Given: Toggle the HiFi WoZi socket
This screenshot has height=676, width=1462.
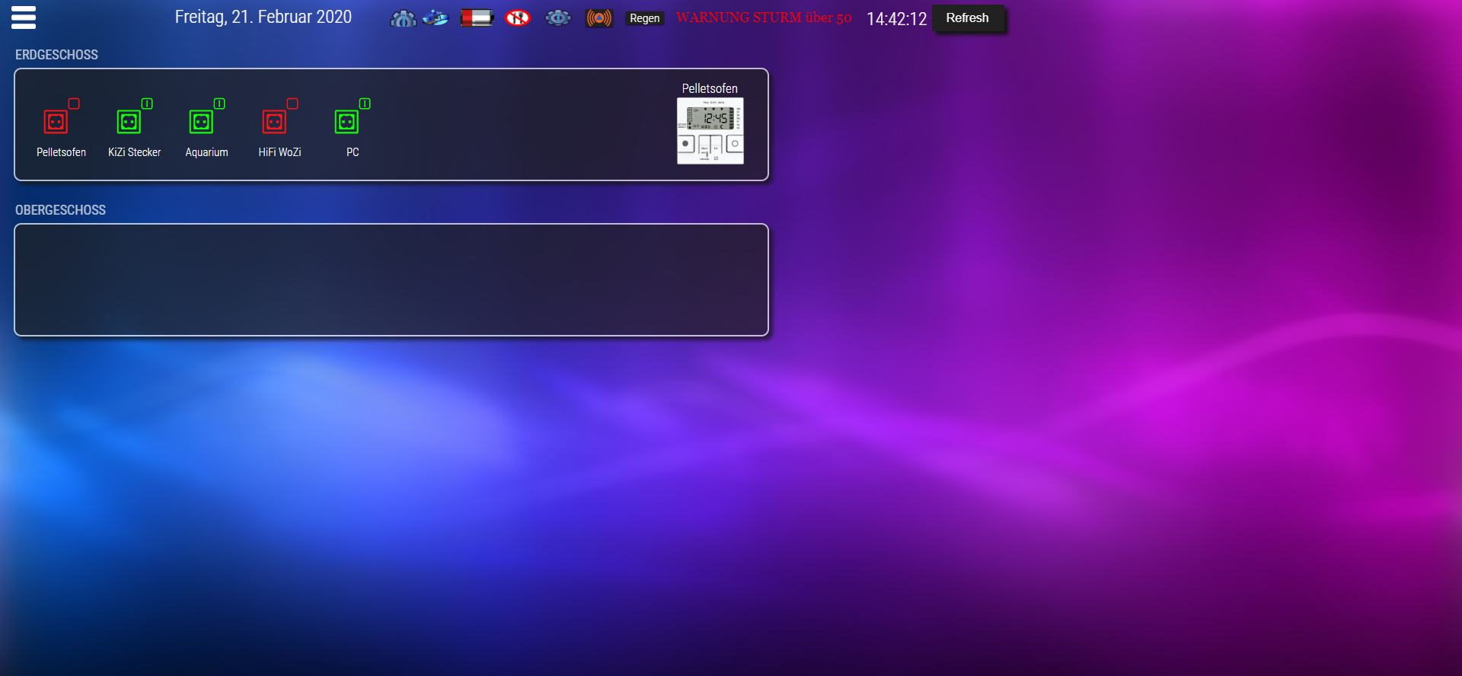Looking at the screenshot, I should (275, 122).
